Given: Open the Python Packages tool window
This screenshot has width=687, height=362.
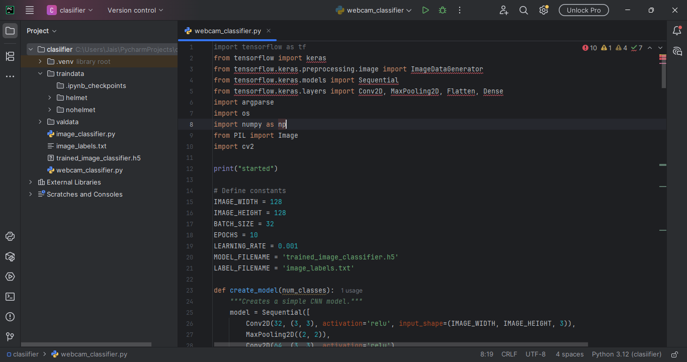Looking at the screenshot, I should click(x=10, y=256).
